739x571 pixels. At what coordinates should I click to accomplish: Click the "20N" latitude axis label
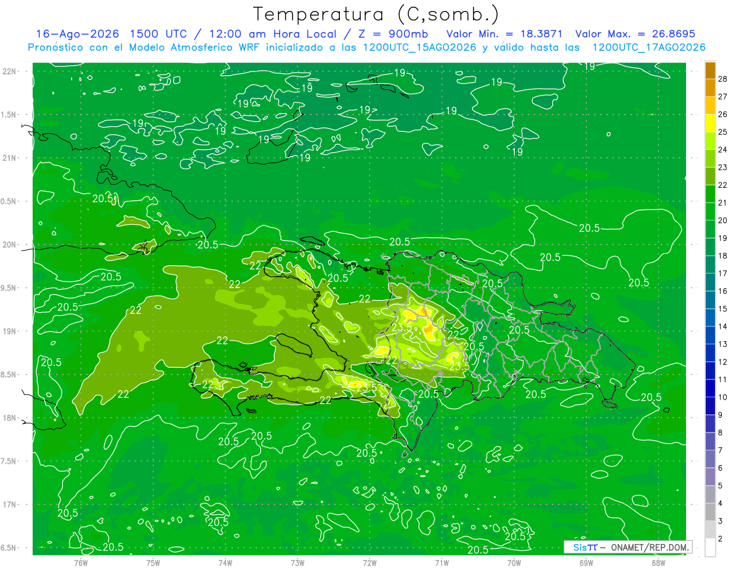click(10, 245)
